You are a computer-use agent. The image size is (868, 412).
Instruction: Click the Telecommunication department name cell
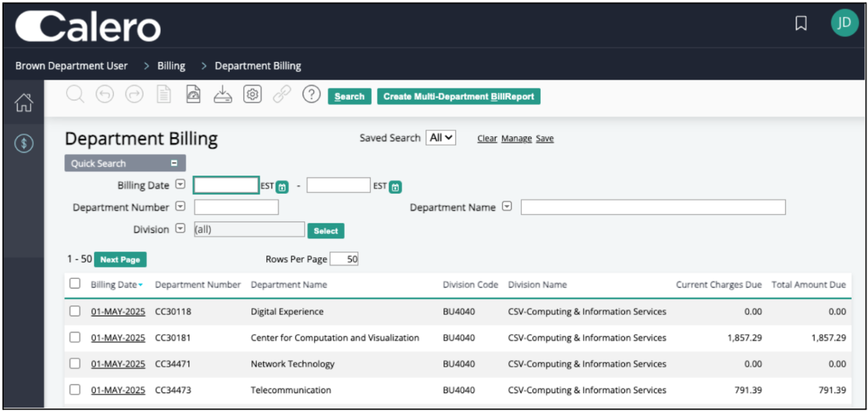[x=291, y=390]
